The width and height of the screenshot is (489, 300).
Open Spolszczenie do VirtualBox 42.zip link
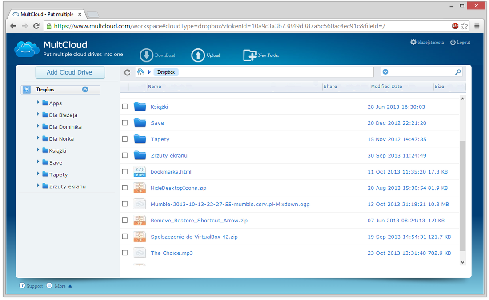[x=194, y=237]
